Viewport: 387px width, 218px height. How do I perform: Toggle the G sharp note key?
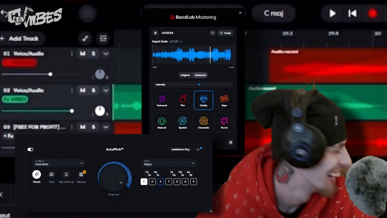tap(181, 173)
